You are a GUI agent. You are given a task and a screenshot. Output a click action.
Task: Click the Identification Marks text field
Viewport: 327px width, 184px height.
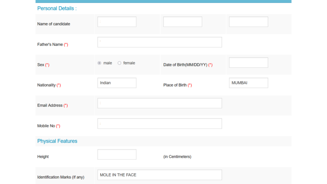(160, 175)
